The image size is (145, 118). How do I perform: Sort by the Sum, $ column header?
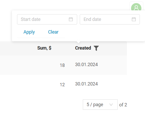tap(44, 48)
